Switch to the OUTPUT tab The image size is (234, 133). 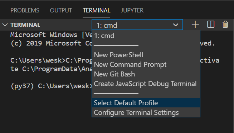[61, 10]
